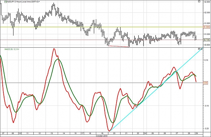The height and width of the screenshot is (137, 211).
Task: Select the red trendline under price lows
Action: [x=119, y=46]
